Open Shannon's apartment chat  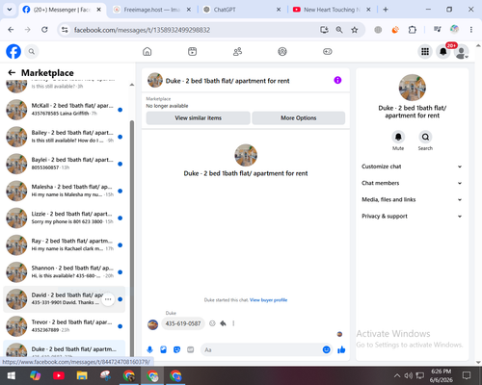coord(65,271)
